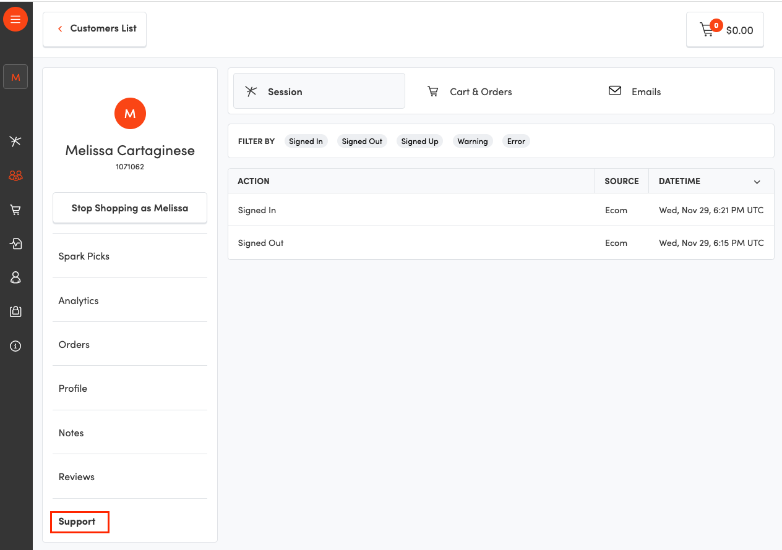Toggle the Signed In filter chip
Image resolution: width=782 pixels, height=550 pixels.
click(306, 142)
